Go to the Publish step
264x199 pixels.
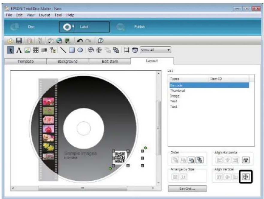(x=131, y=27)
